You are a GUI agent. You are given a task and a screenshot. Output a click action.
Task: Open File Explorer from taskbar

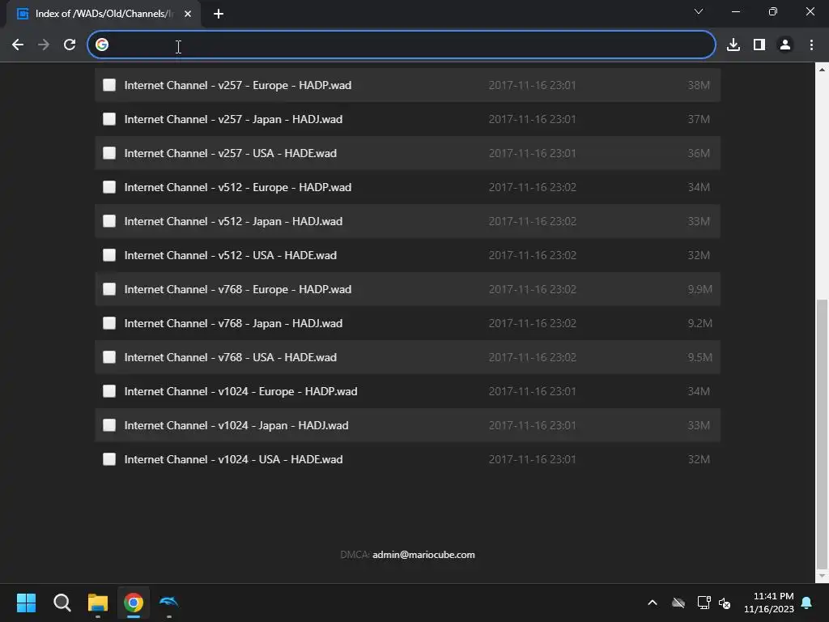point(98,603)
